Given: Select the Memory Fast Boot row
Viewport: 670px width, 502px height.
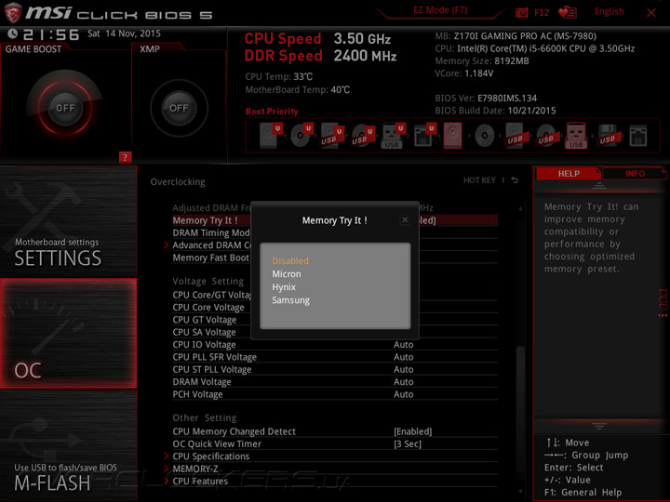Looking at the screenshot, I should pos(335,258).
